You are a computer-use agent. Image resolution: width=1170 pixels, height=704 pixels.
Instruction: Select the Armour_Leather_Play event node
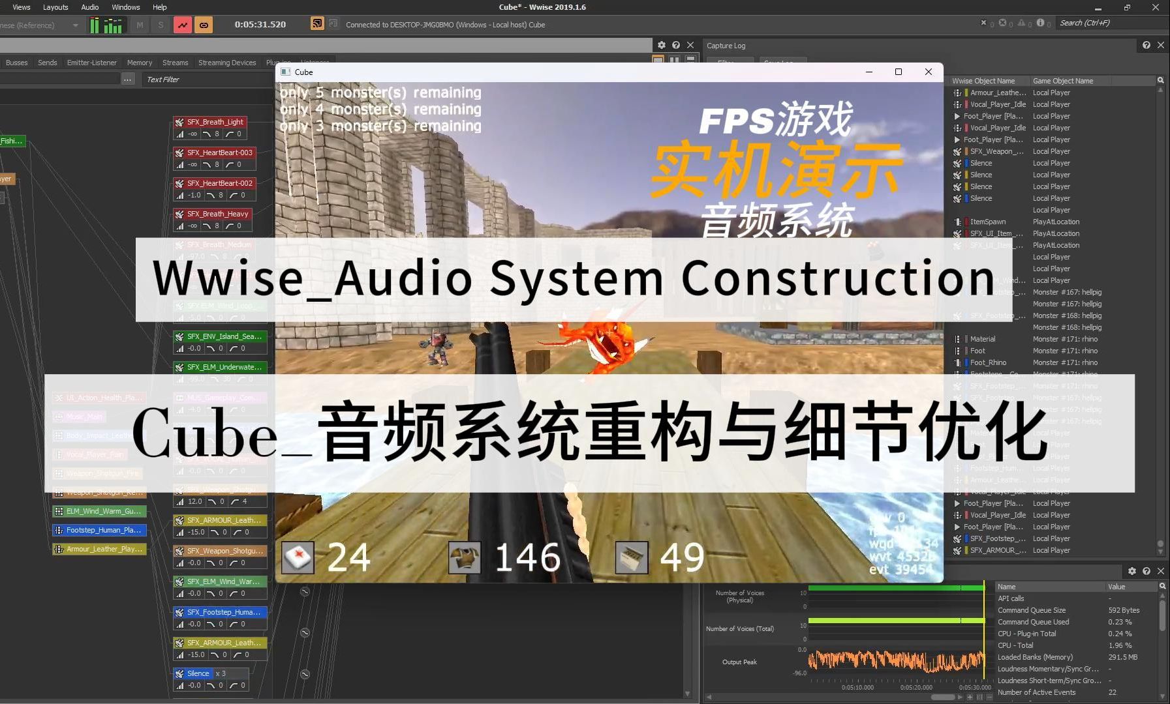pyautogui.click(x=99, y=549)
